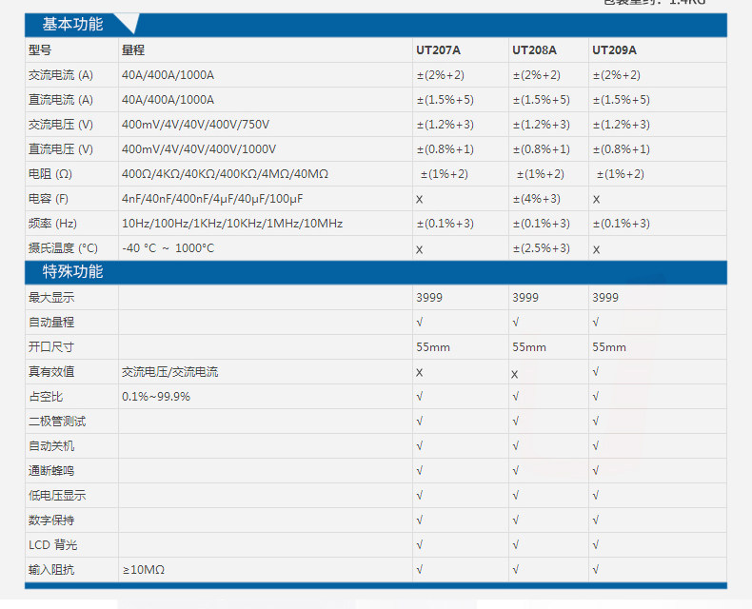Click the LCD 背光 row label
Viewport: 752px width, 609px height.
[x=52, y=545]
